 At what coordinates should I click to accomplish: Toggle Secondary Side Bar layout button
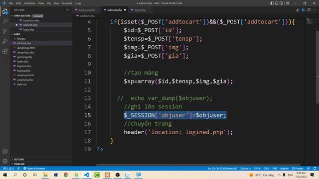click(x=281, y=3)
